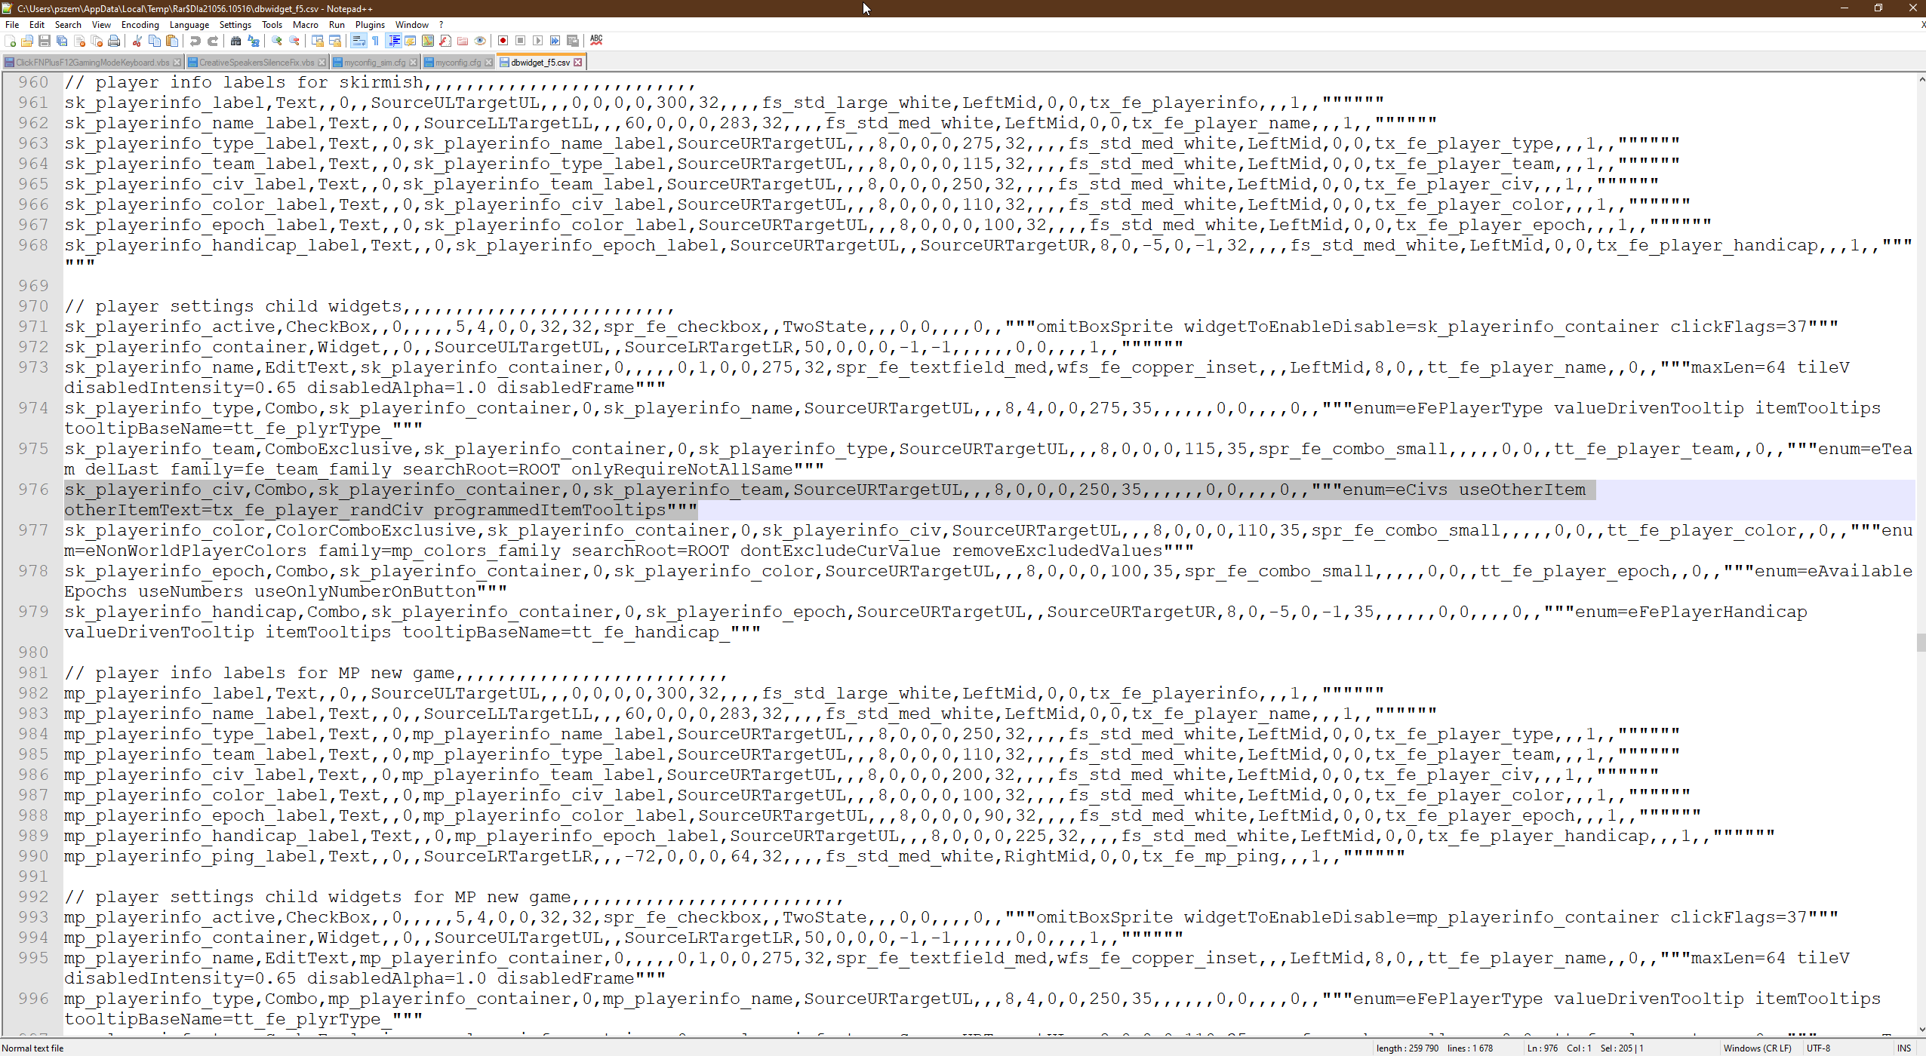Save the current file with floppy icon
This screenshot has width=1926, height=1056.
[45, 41]
